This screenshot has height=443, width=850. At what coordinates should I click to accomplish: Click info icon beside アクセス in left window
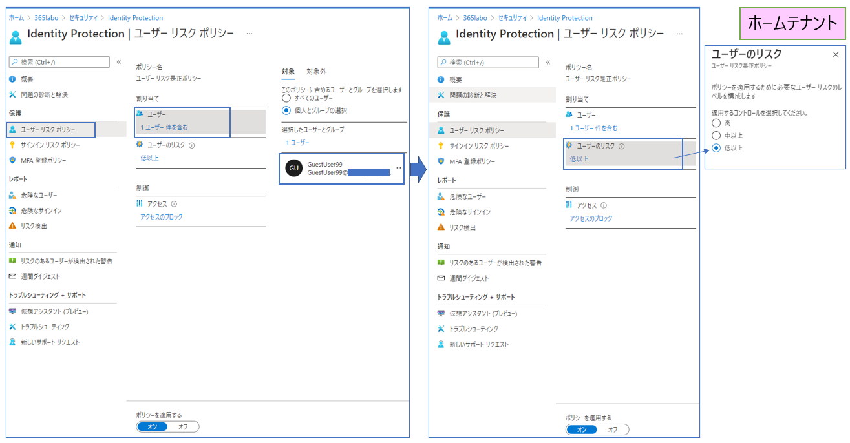(175, 204)
